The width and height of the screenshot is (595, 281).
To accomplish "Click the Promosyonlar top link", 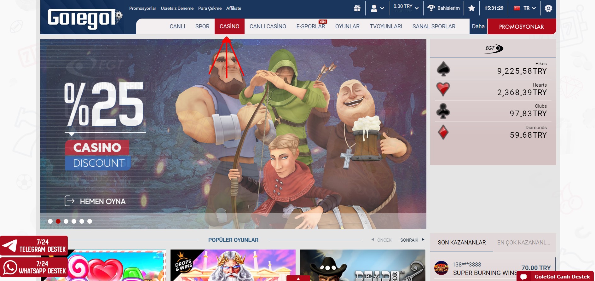I will pos(143,8).
